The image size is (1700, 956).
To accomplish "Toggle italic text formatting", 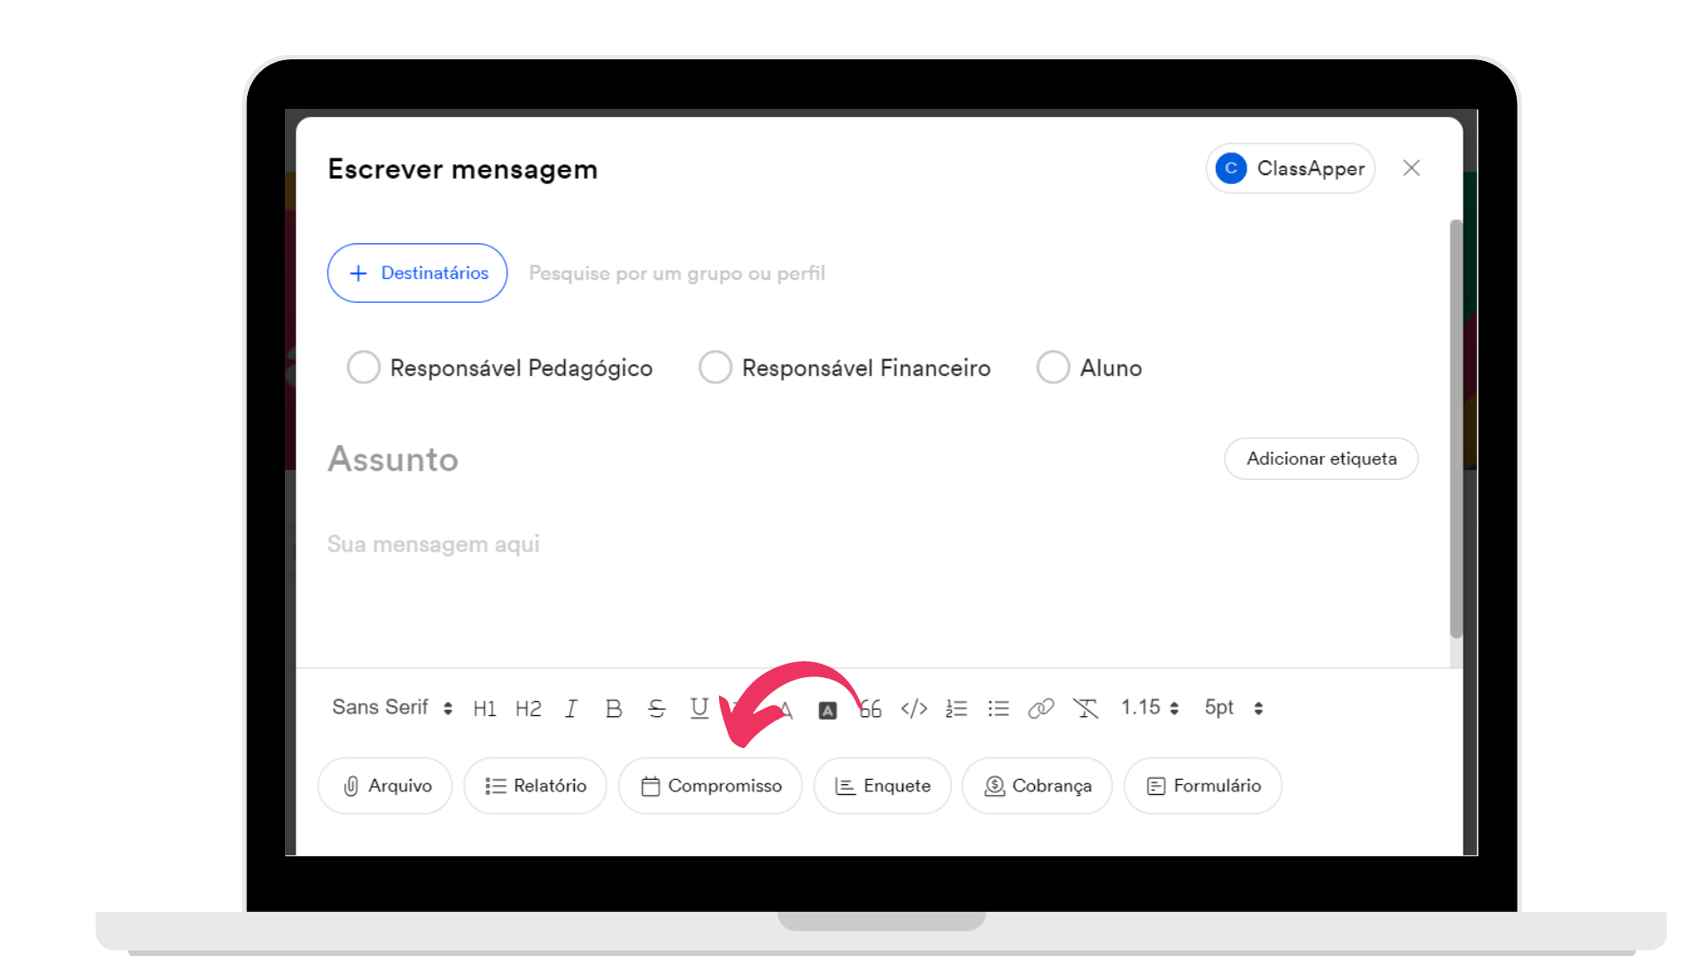I will 571,708.
